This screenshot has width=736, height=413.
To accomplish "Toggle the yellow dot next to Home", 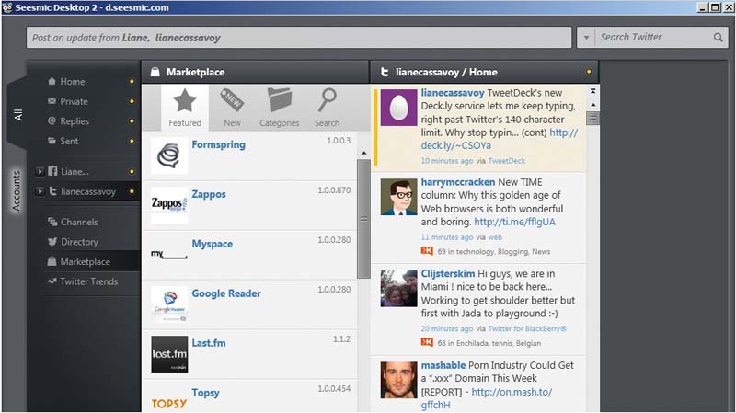I will [132, 82].
